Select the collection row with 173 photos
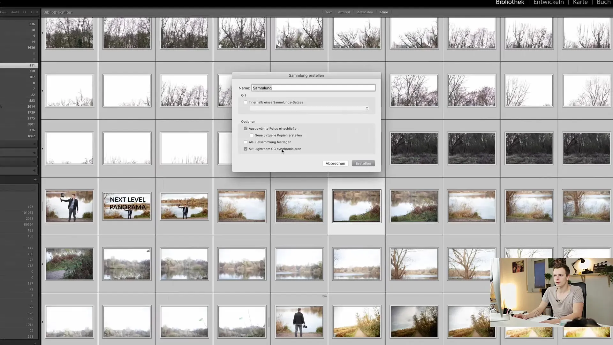 [19, 207]
